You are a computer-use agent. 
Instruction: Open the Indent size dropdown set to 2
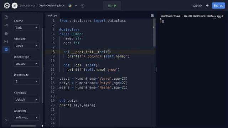click(x=26, y=81)
